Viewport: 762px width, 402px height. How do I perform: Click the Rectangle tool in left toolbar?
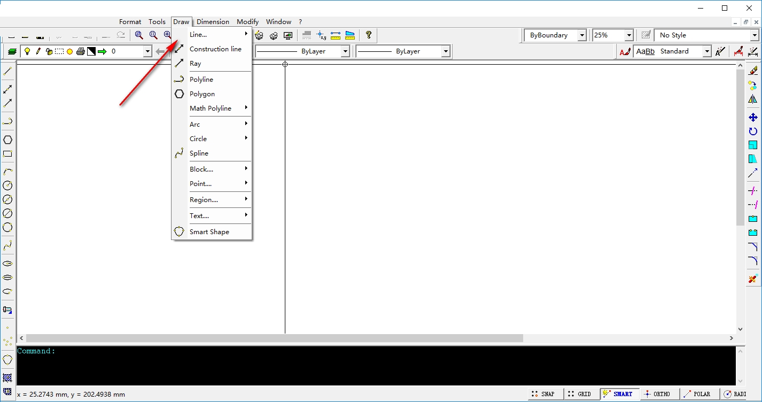[x=8, y=154]
